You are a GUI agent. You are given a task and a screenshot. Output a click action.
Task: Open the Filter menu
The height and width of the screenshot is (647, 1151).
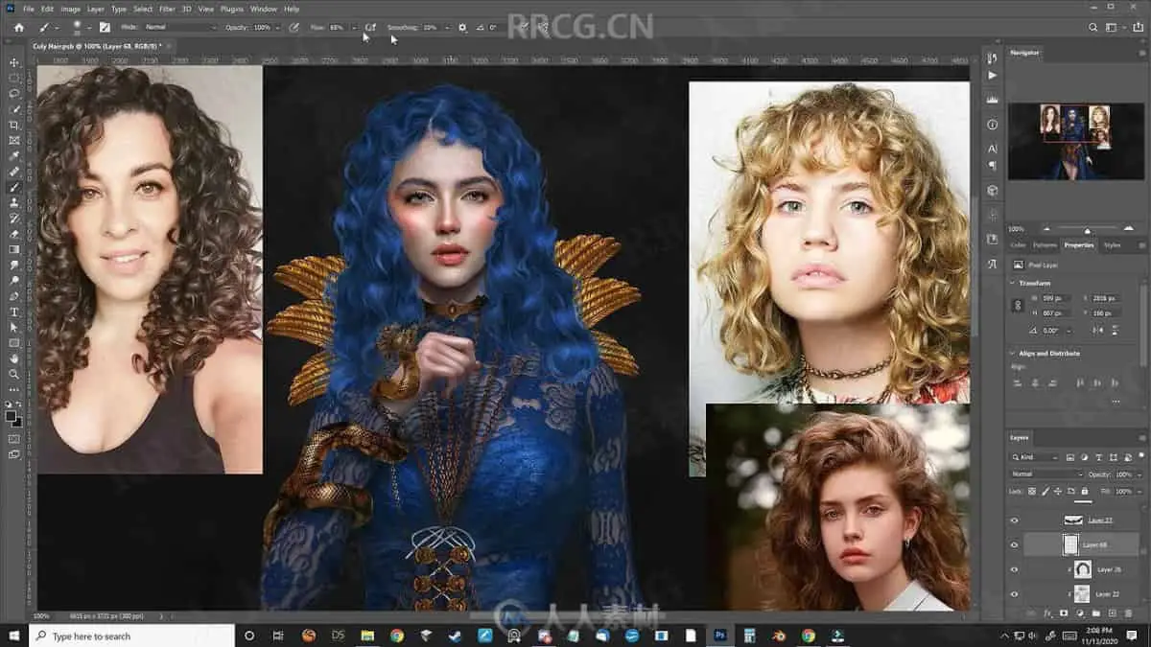click(168, 9)
